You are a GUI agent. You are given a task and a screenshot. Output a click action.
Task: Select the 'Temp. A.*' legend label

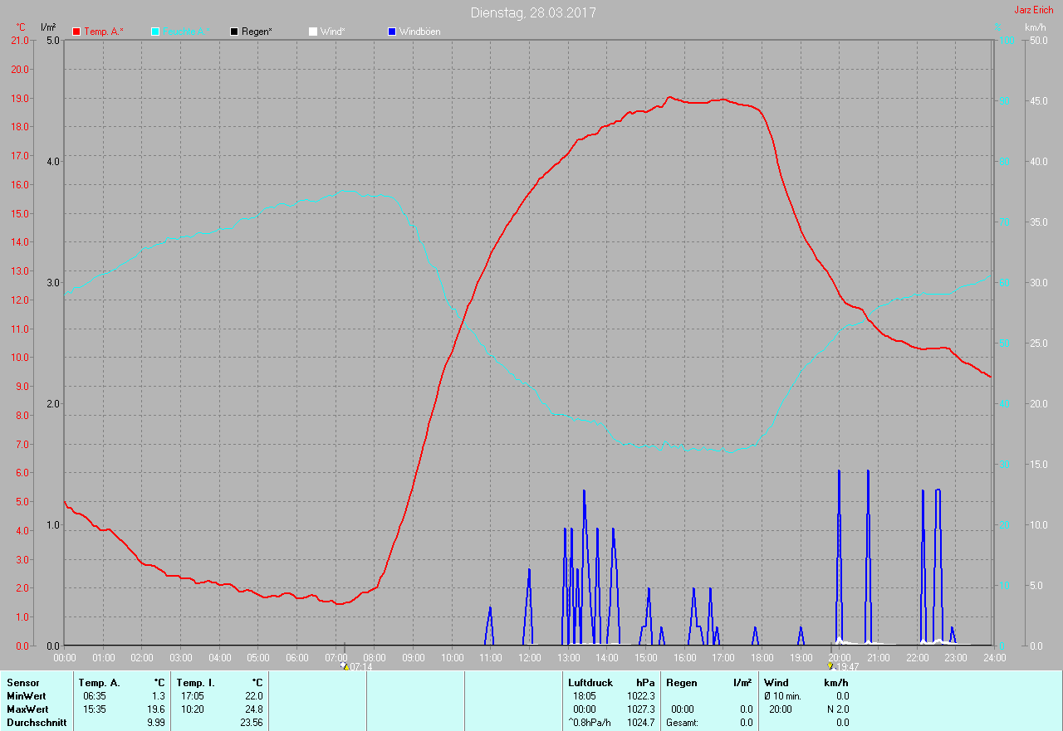(103, 32)
